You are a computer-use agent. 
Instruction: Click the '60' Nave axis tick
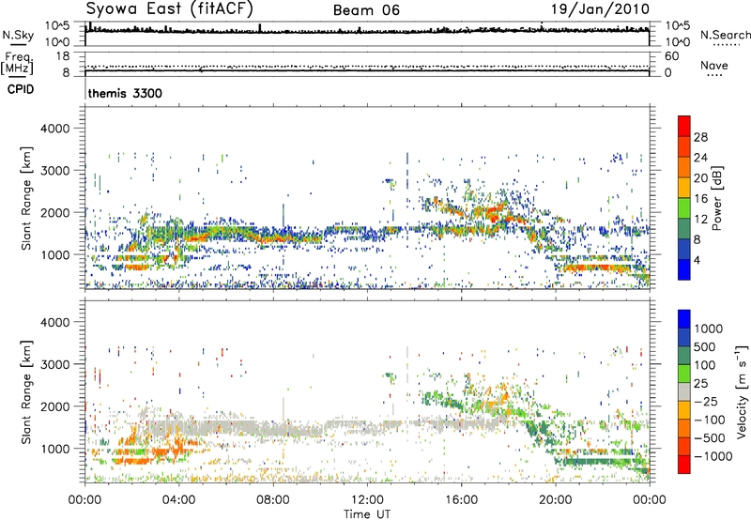[x=672, y=56]
